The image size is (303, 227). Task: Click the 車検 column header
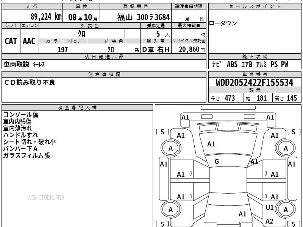(x=81, y=6)
